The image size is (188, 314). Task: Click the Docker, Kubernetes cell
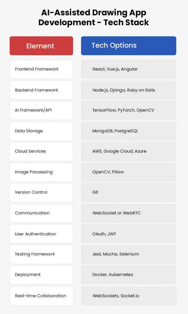click(128, 275)
